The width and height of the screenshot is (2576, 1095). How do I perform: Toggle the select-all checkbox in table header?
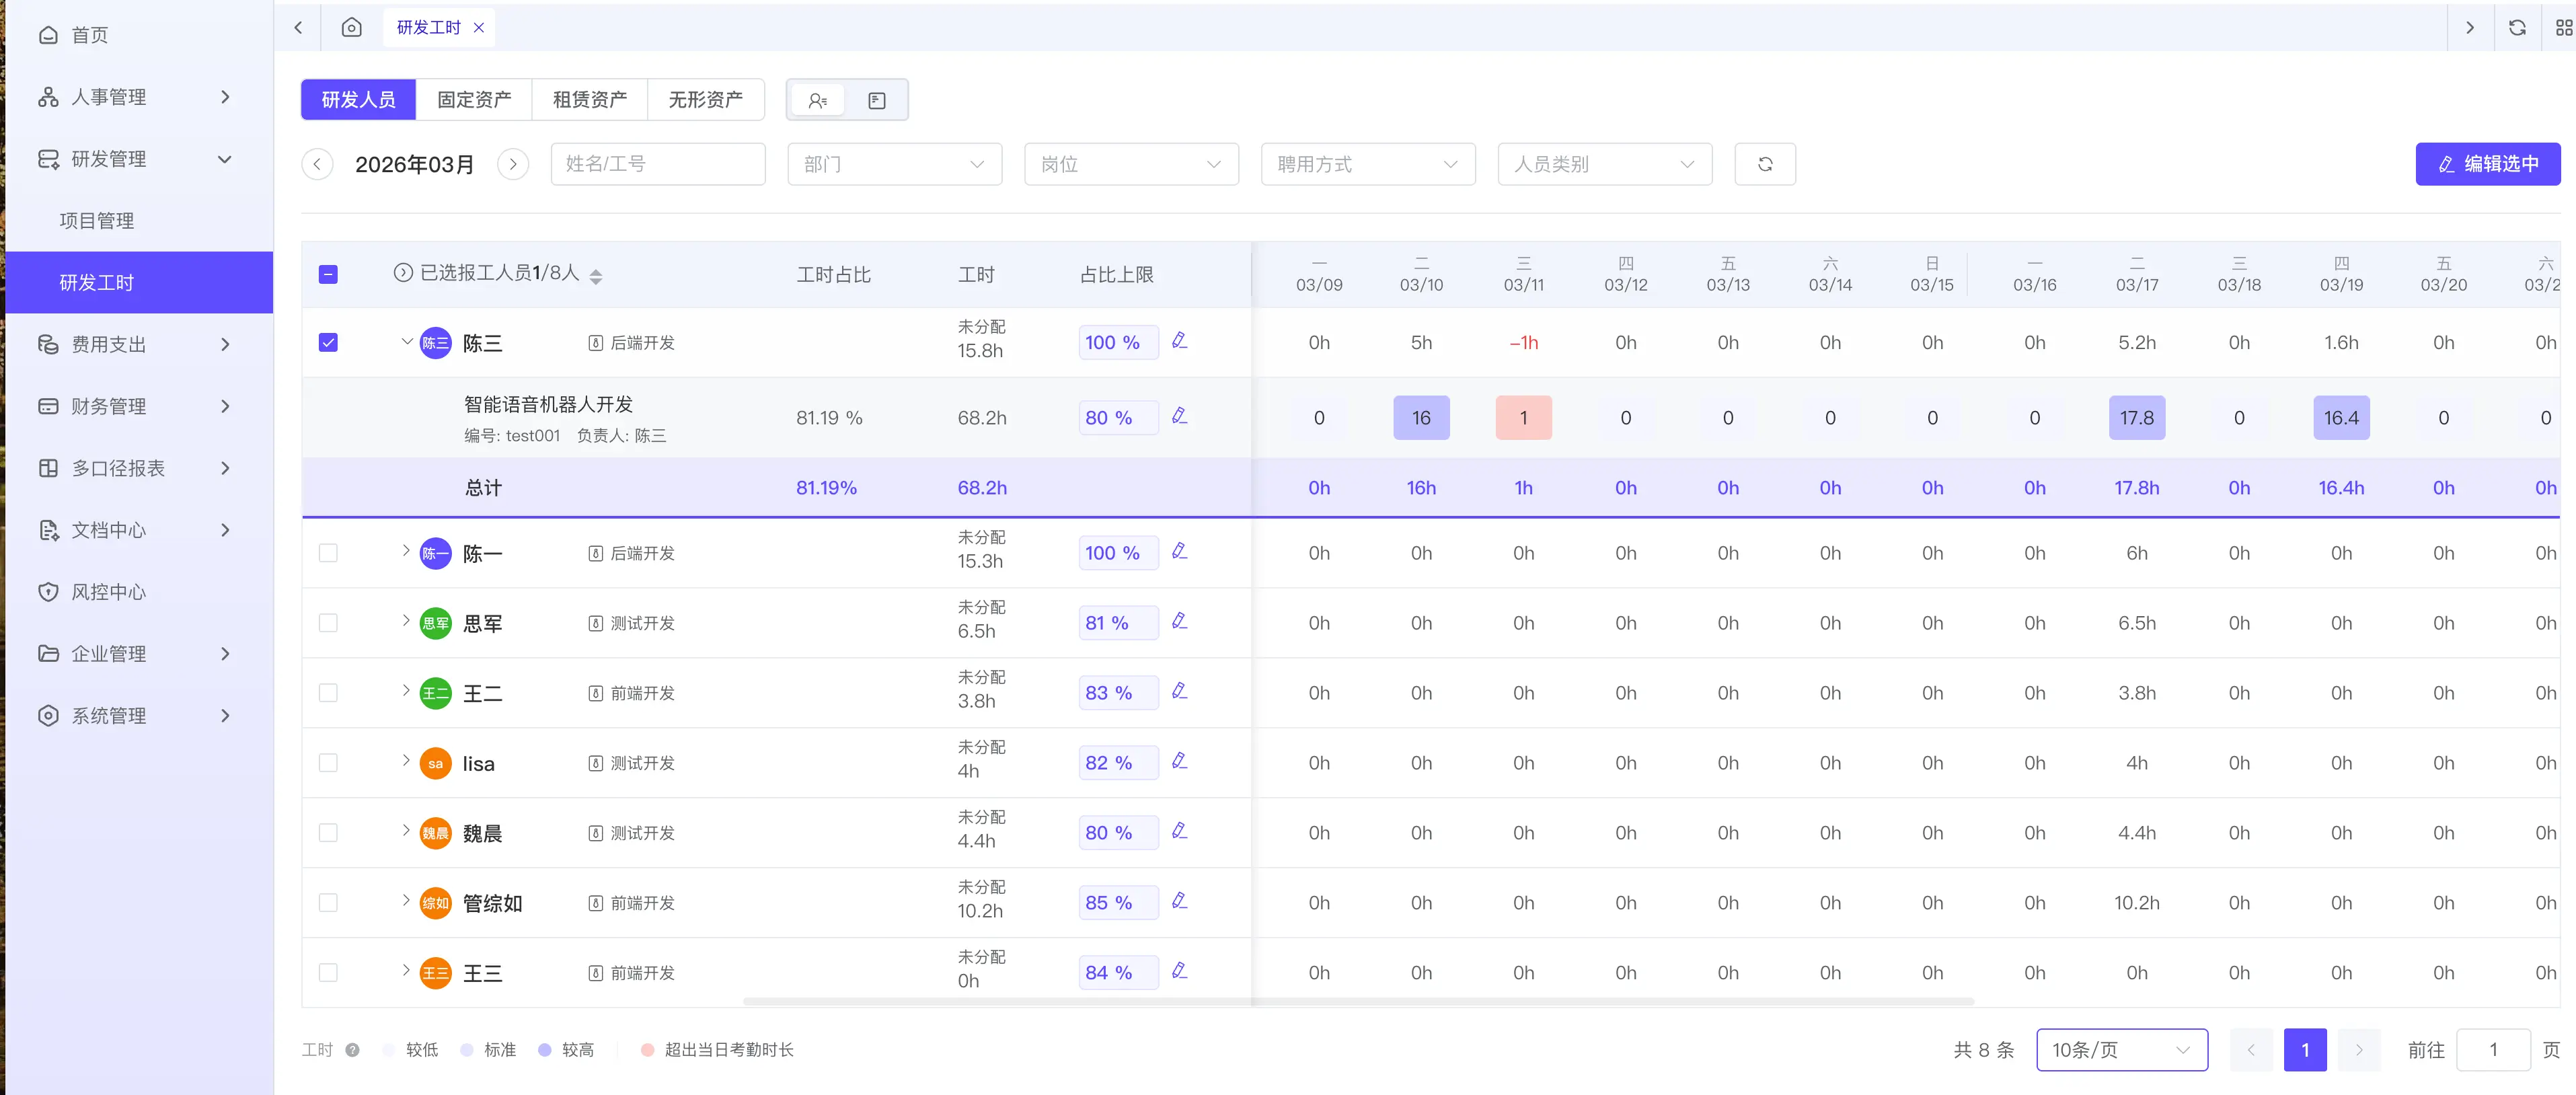(x=328, y=274)
